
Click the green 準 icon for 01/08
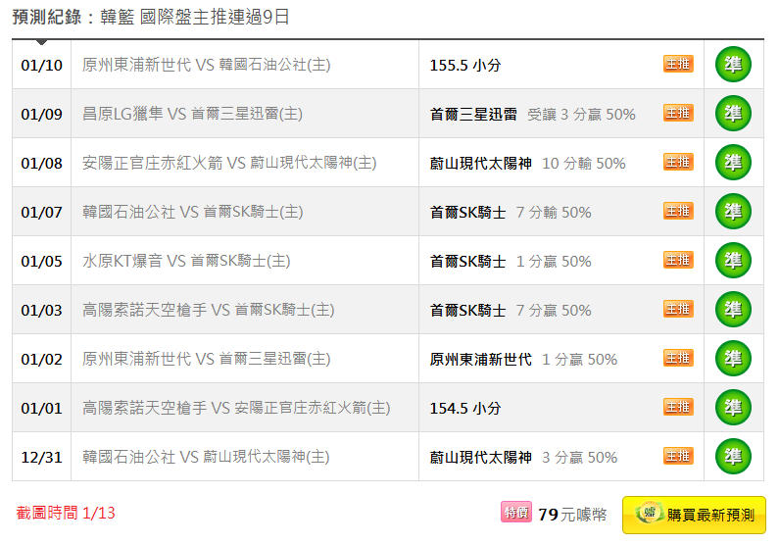pos(733,163)
